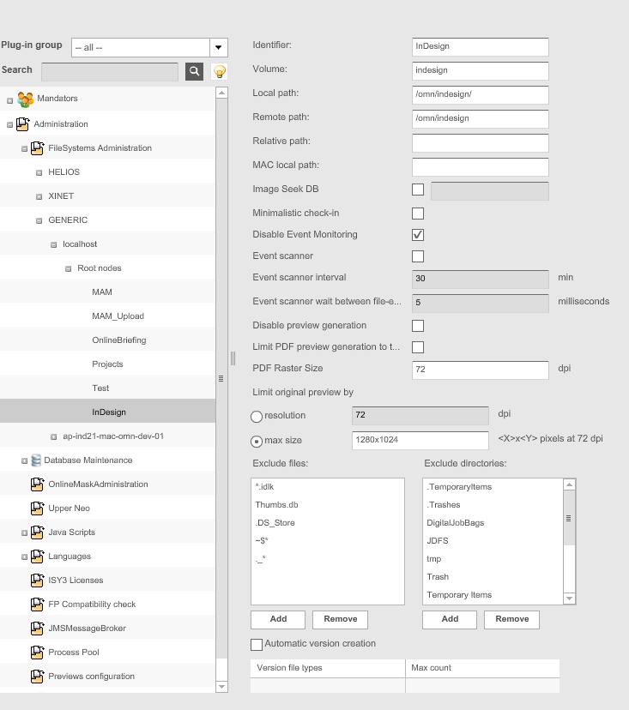
Task: Click the OnlineMaskAdministration icon
Action: pyautogui.click(x=37, y=484)
